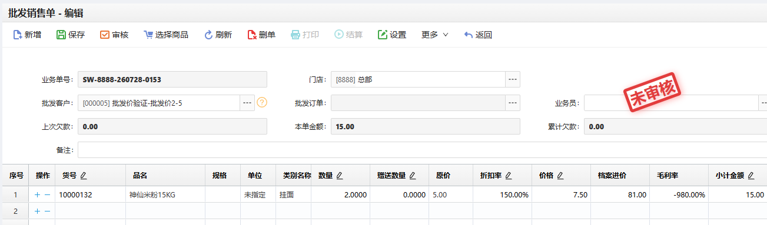Click gift quantity cell 0.0000
The image size is (767, 225).
pyautogui.click(x=400, y=194)
